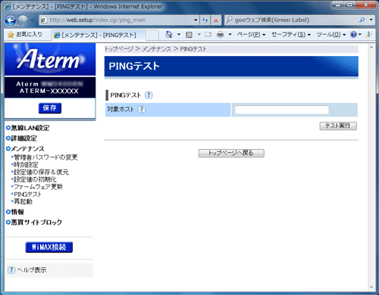The width and height of the screenshot is (379, 295).
Task: Open 設定値の保存&復元 link
Action: [40, 172]
